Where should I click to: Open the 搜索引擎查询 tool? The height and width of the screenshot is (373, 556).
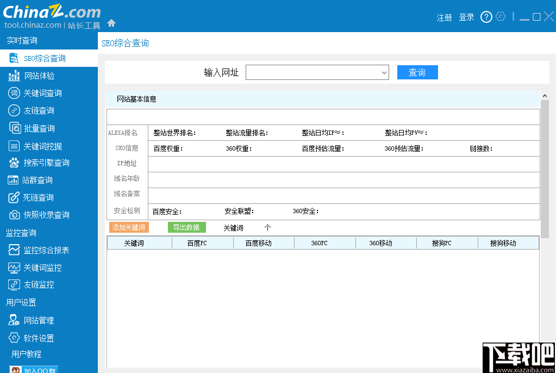click(42, 162)
